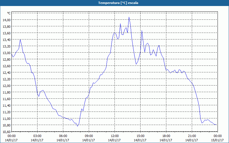This screenshot has width=229, height=143.
Task: Click the °C unit label on axis
Action: coord(9,13)
